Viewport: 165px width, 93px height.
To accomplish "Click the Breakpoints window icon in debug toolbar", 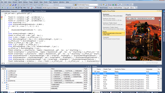I will point(31,8).
